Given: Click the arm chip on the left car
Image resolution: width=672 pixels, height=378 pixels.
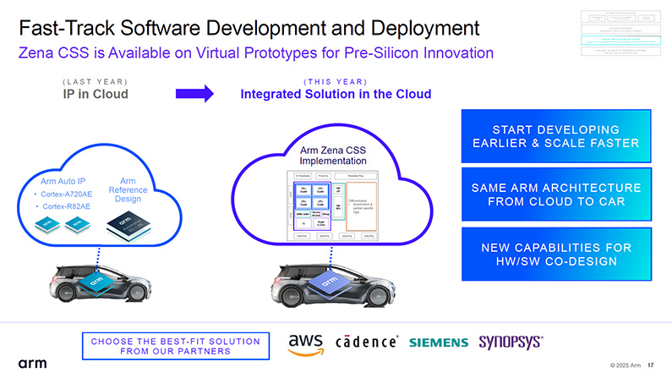Looking at the screenshot, I should click(96, 282).
